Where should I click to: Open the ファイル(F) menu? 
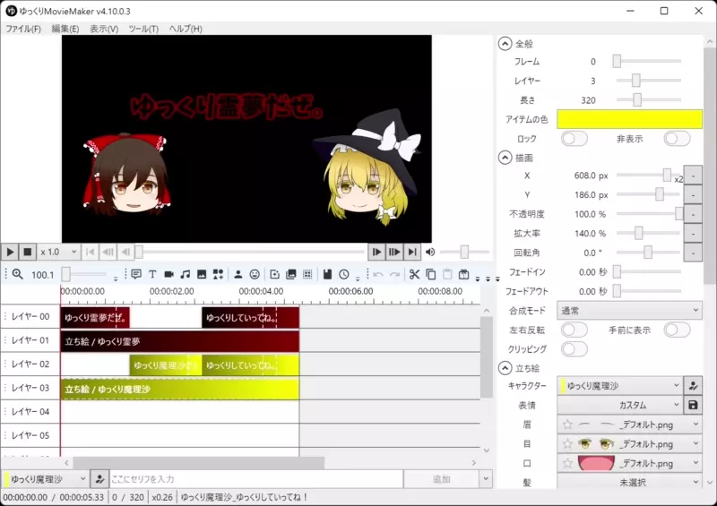(23, 29)
